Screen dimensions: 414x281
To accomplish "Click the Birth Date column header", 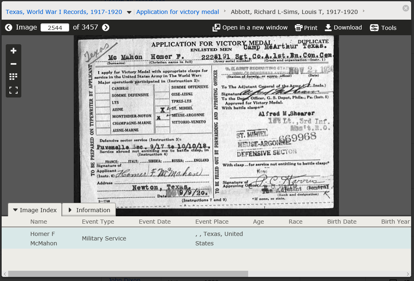I will 342,222.
